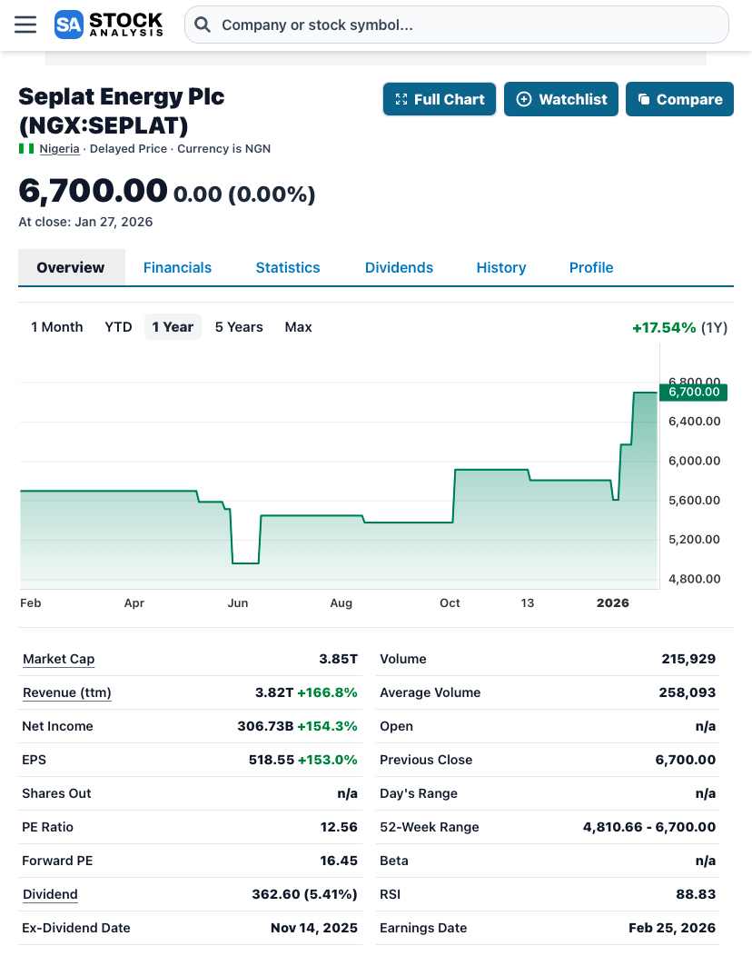Set chart range to 5 Years
Image resolution: width=752 pixels, height=976 pixels.
(239, 327)
